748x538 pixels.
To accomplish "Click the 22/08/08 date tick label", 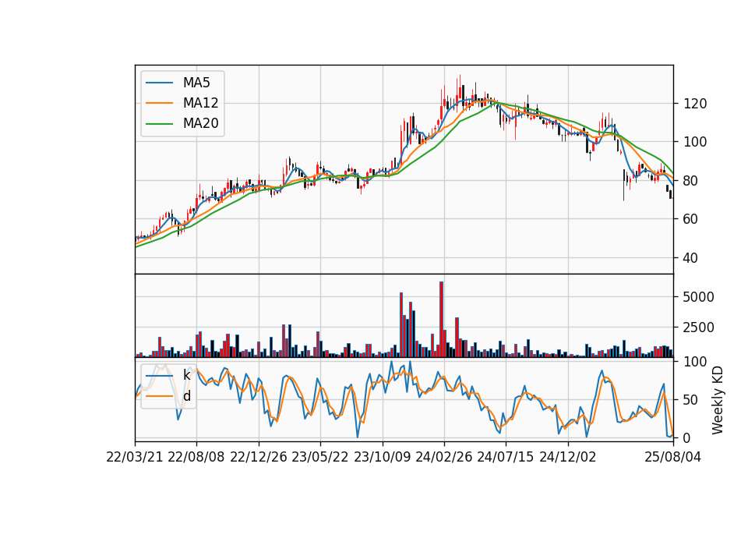I will pos(196,457).
